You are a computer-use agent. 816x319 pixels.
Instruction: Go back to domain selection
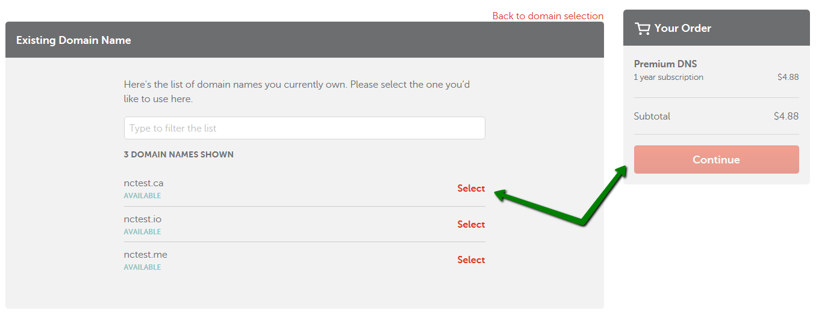tap(548, 16)
